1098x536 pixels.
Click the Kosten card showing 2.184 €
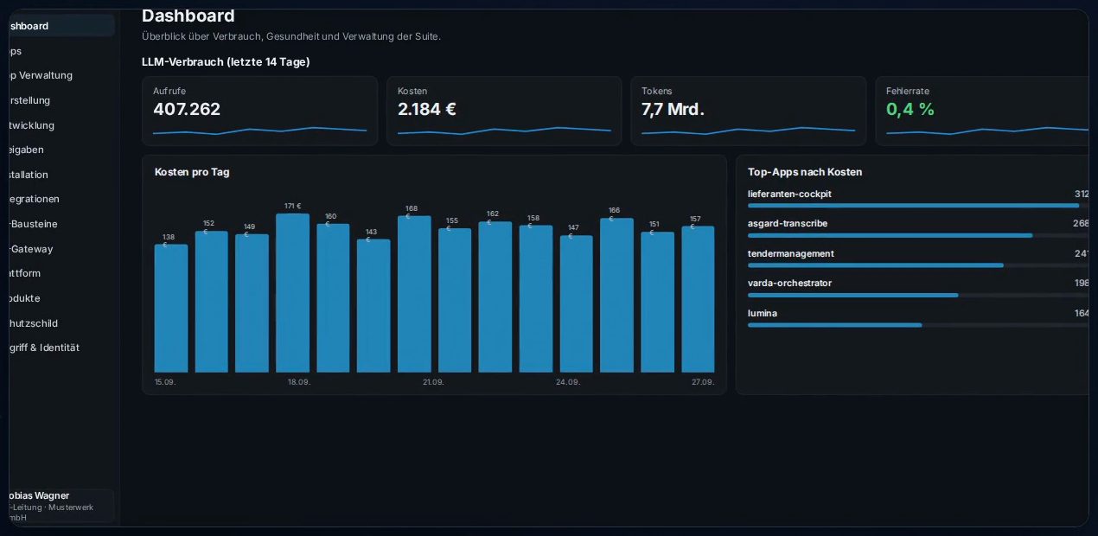[504, 111]
